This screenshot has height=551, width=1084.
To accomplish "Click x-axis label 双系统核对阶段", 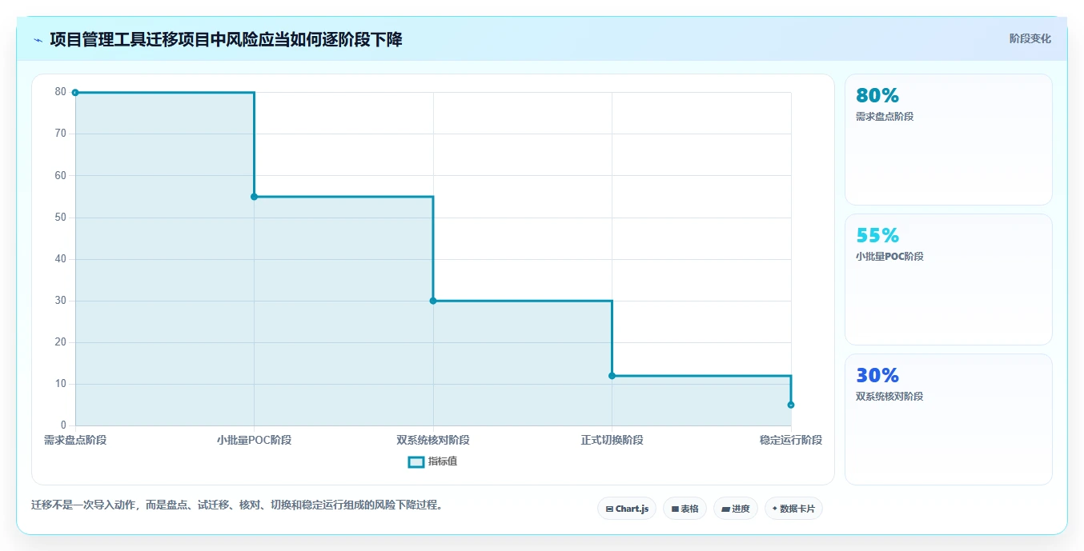I will (x=433, y=440).
